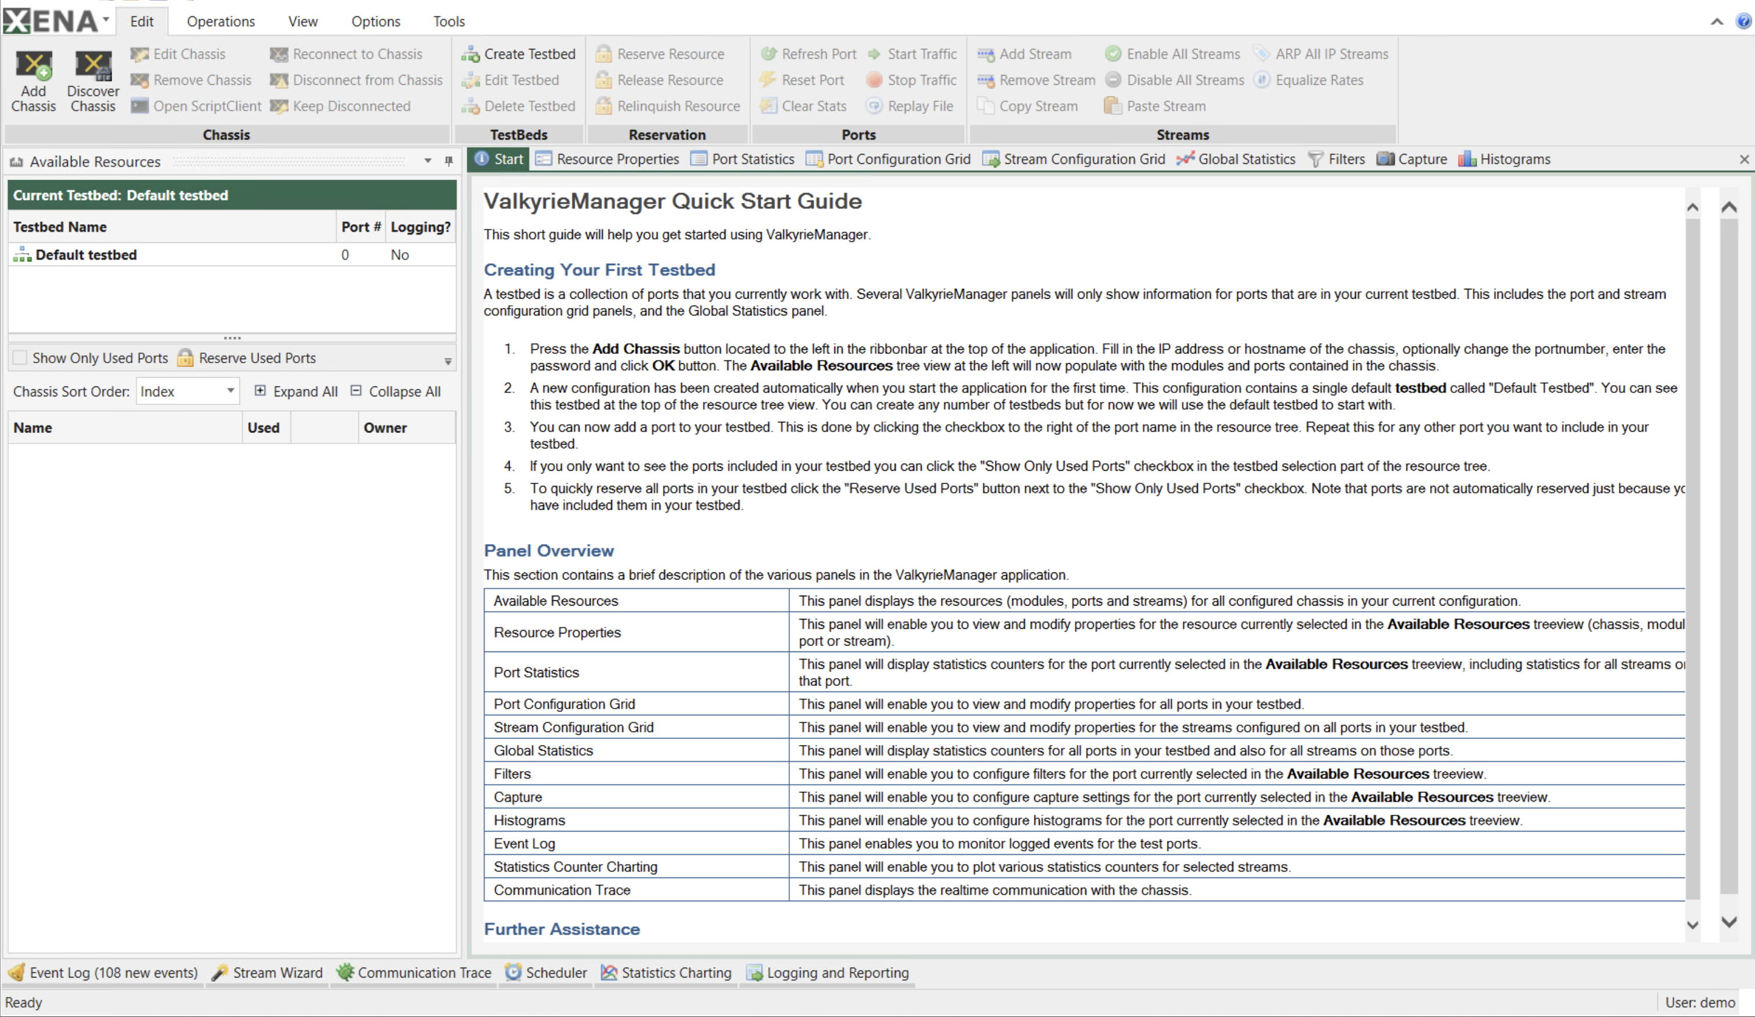Viewport: 1755px width, 1017px height.
Task: Click the Add Chassis button
Action: pos(34,81)
